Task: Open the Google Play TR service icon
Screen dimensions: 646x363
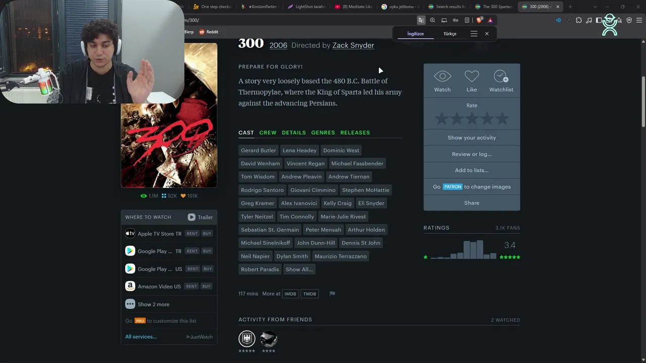Action: (x=130, y=251)
